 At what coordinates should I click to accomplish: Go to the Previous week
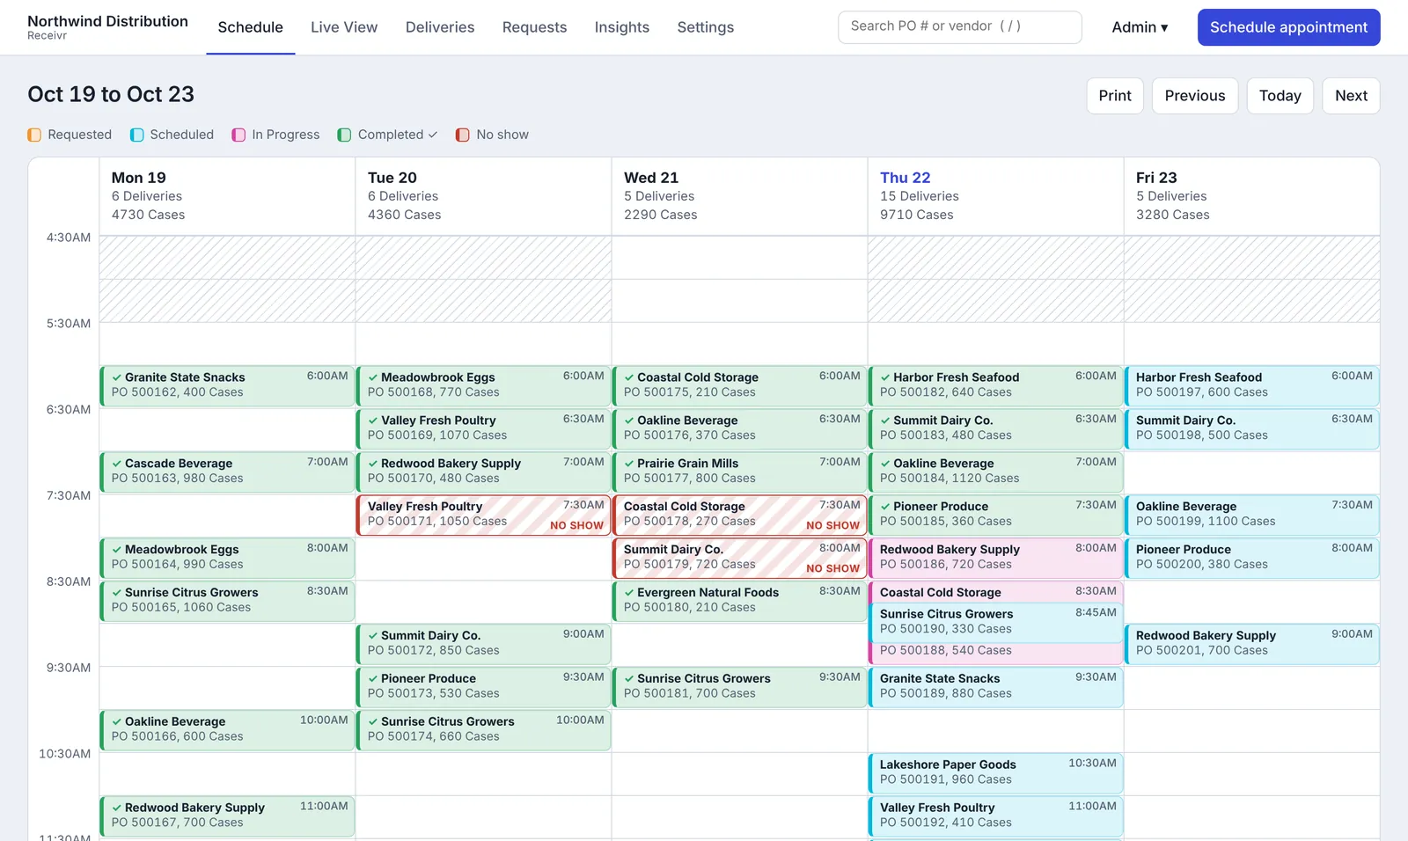point(1195,96)
